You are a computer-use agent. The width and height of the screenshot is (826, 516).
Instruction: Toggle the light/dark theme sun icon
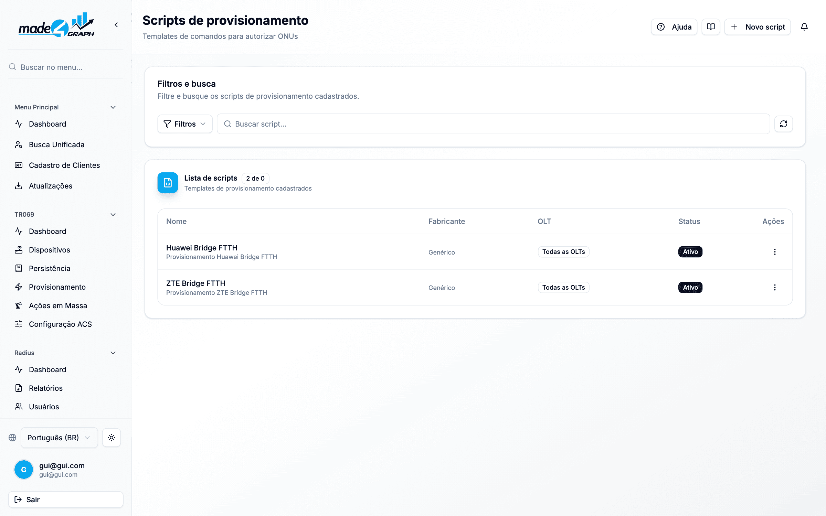click(112, 438)
